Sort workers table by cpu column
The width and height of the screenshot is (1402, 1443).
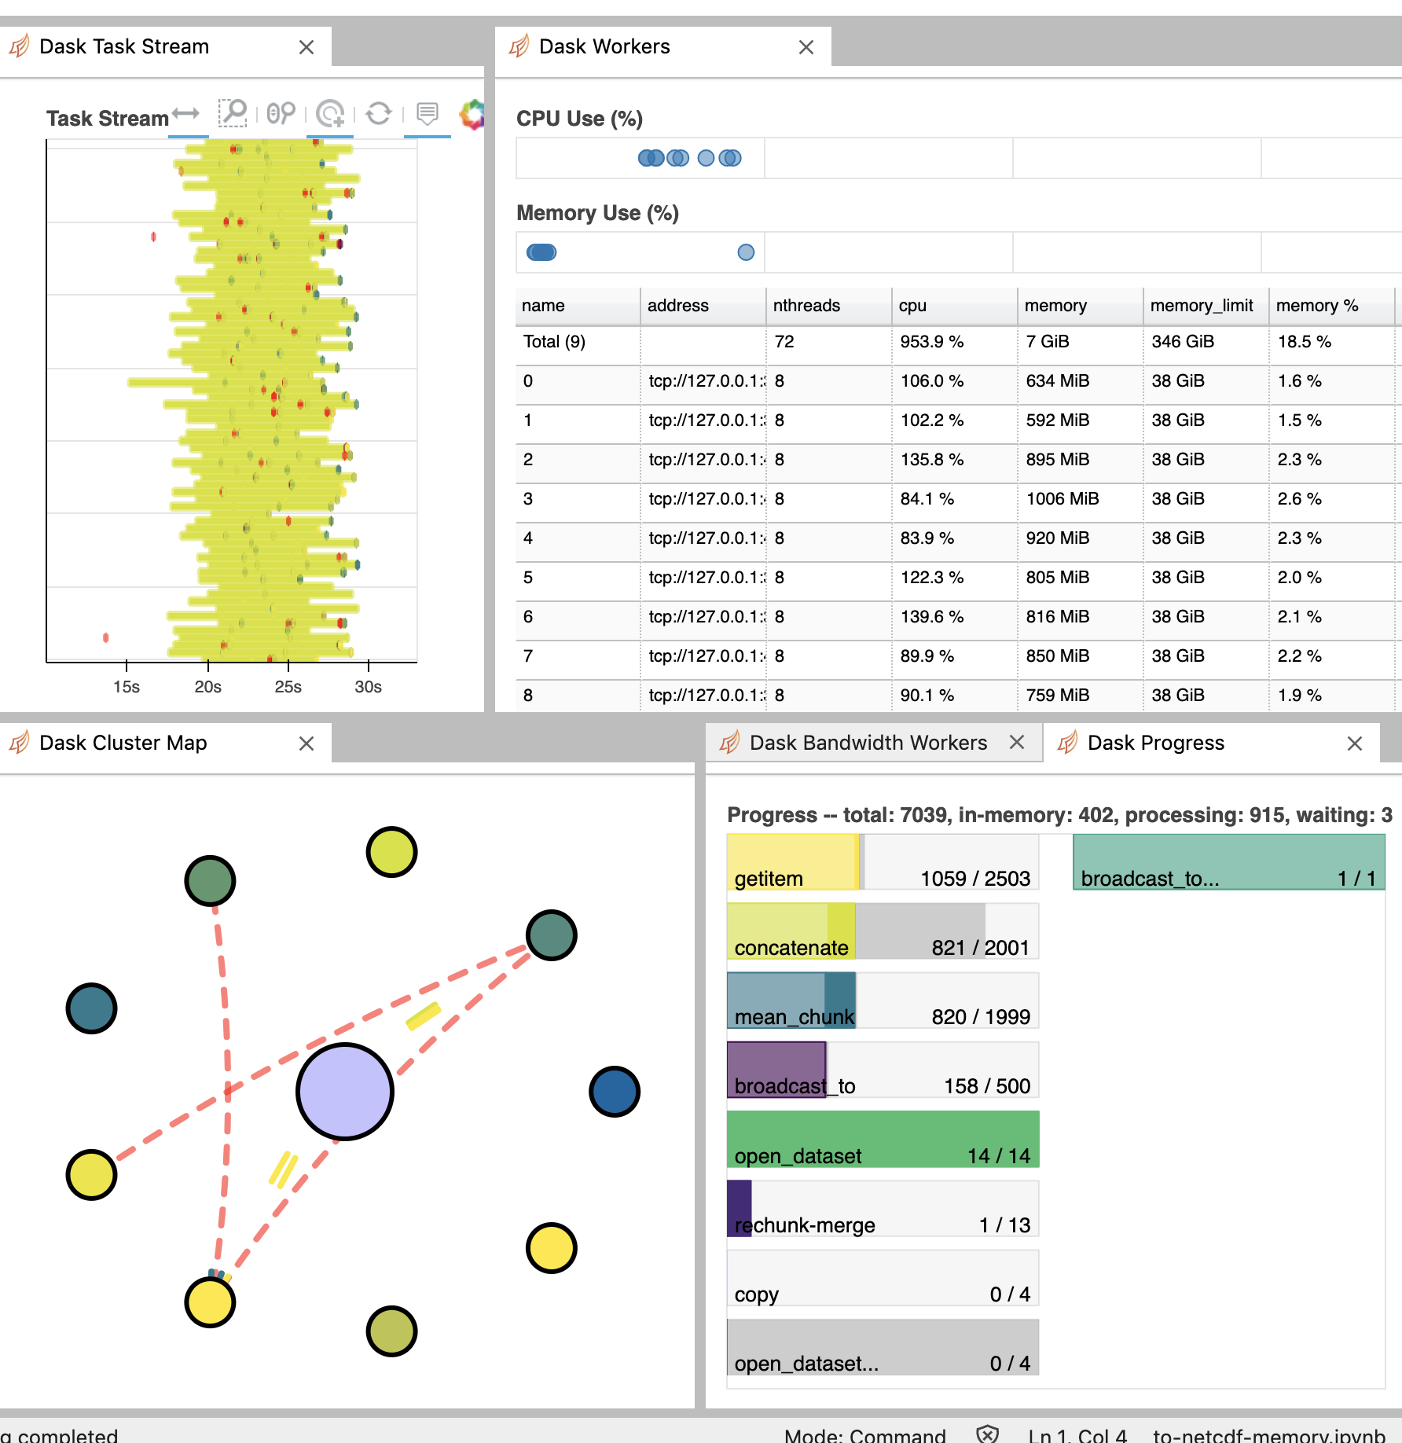[955, 306]
